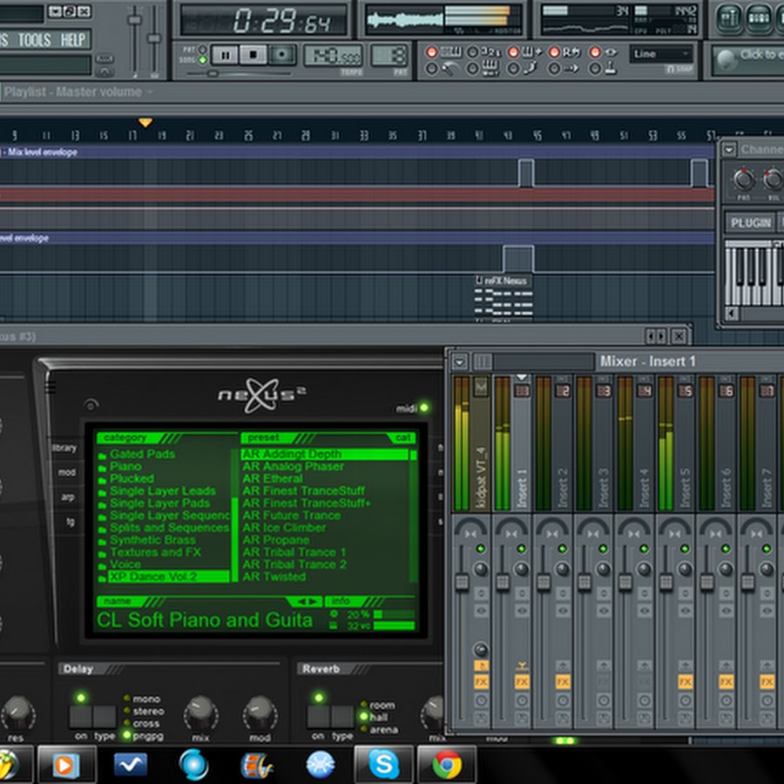Click the Insert 3 volume fader

point(584,582)
